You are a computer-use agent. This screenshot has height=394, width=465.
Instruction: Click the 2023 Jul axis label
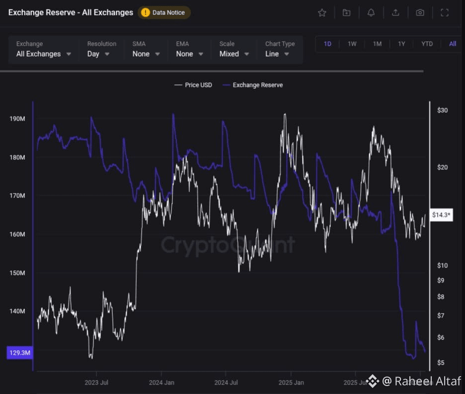(x=96, y=383)
